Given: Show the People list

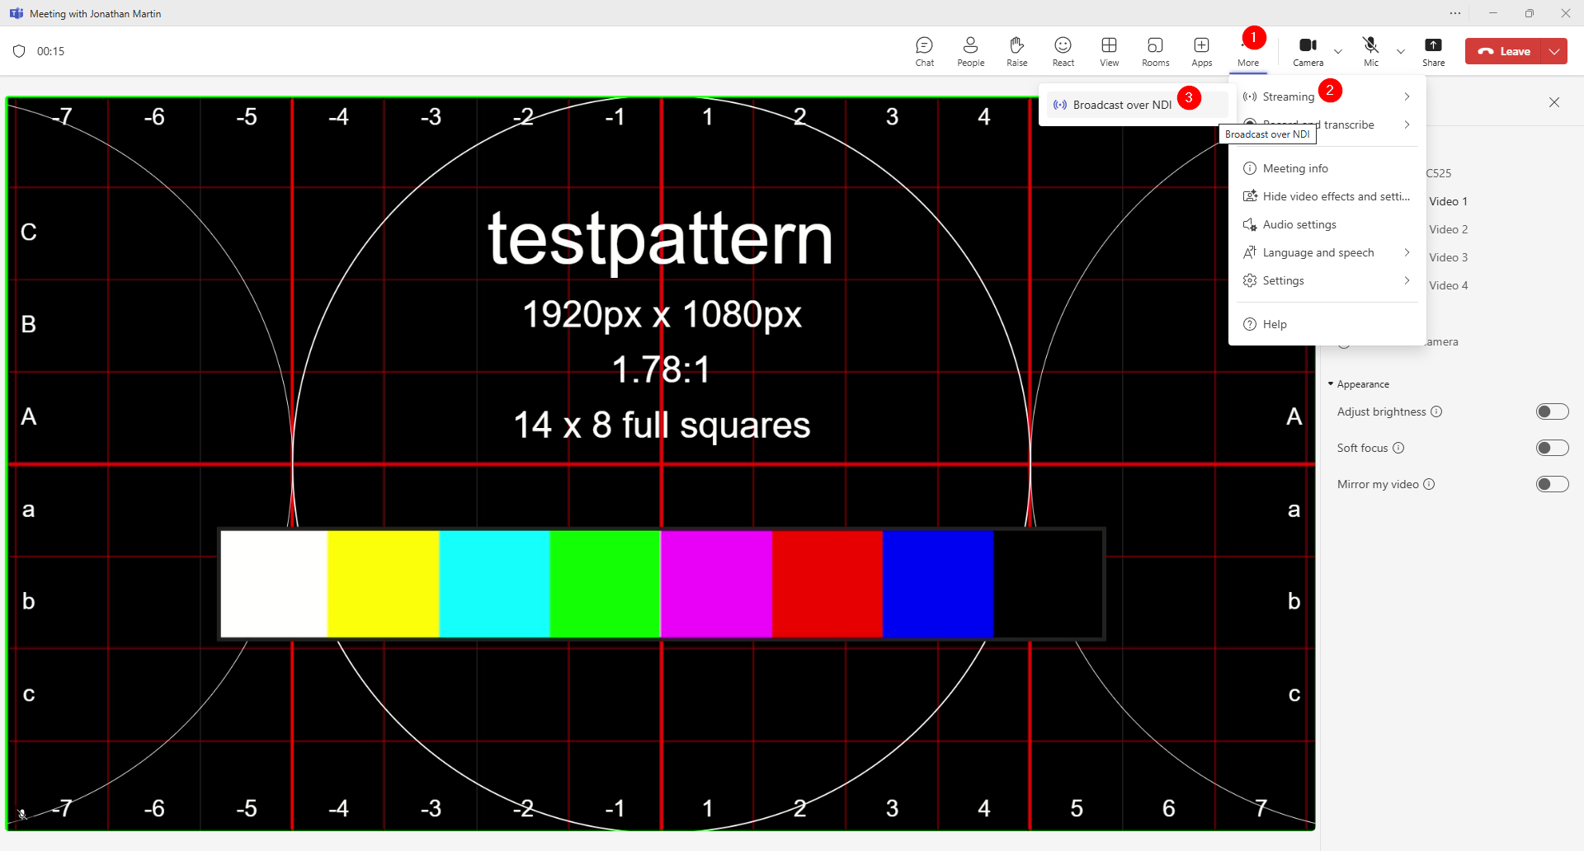Looking at the screenshot, I should click(x=971, y=51).
